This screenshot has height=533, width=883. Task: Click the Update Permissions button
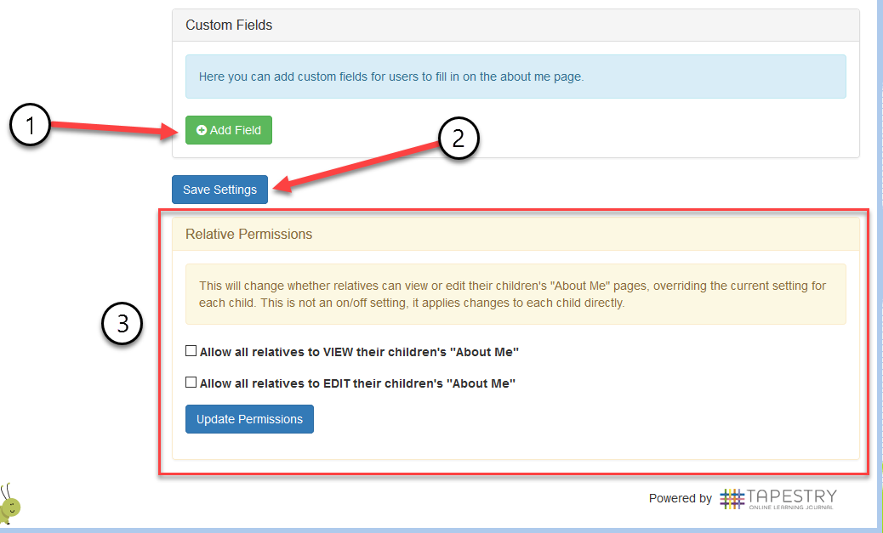point(249,419)
